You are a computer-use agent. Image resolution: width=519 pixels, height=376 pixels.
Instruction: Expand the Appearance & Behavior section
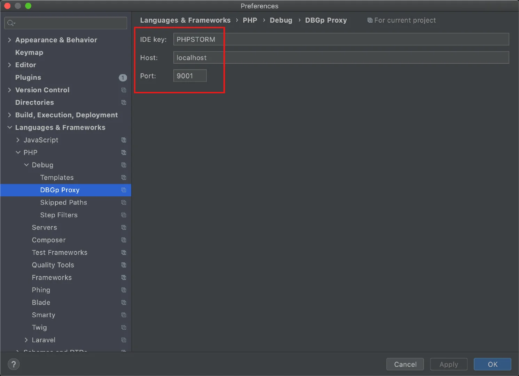coord(9,40)
